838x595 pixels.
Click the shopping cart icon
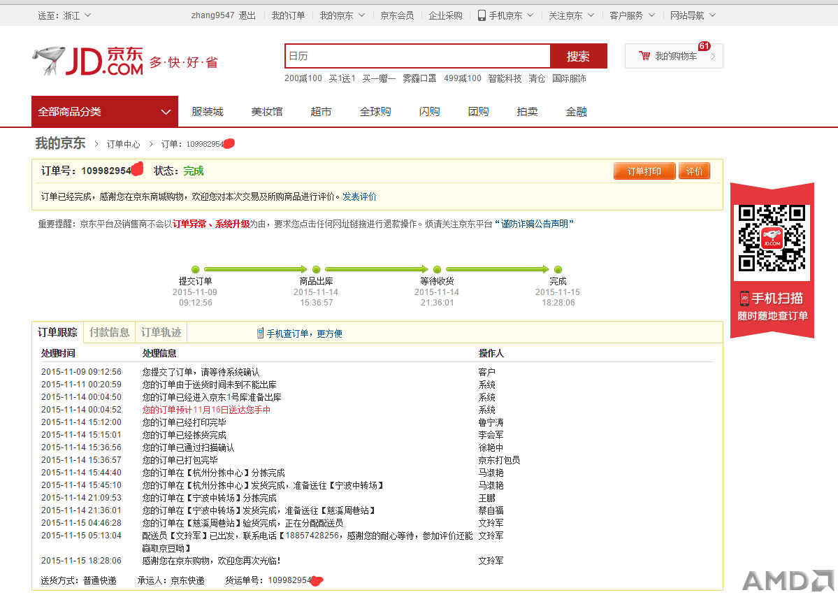pos(644,56)
